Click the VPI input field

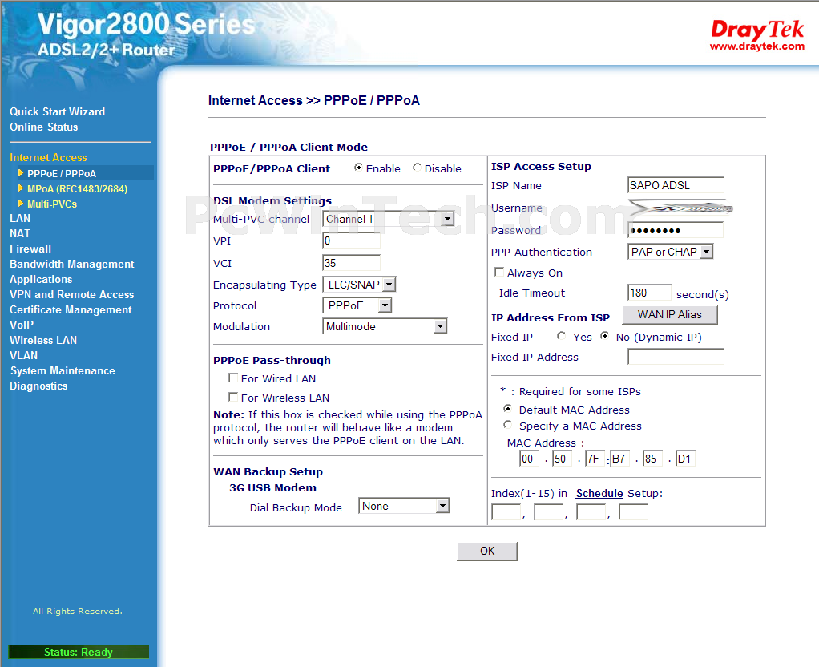point(351,241)
